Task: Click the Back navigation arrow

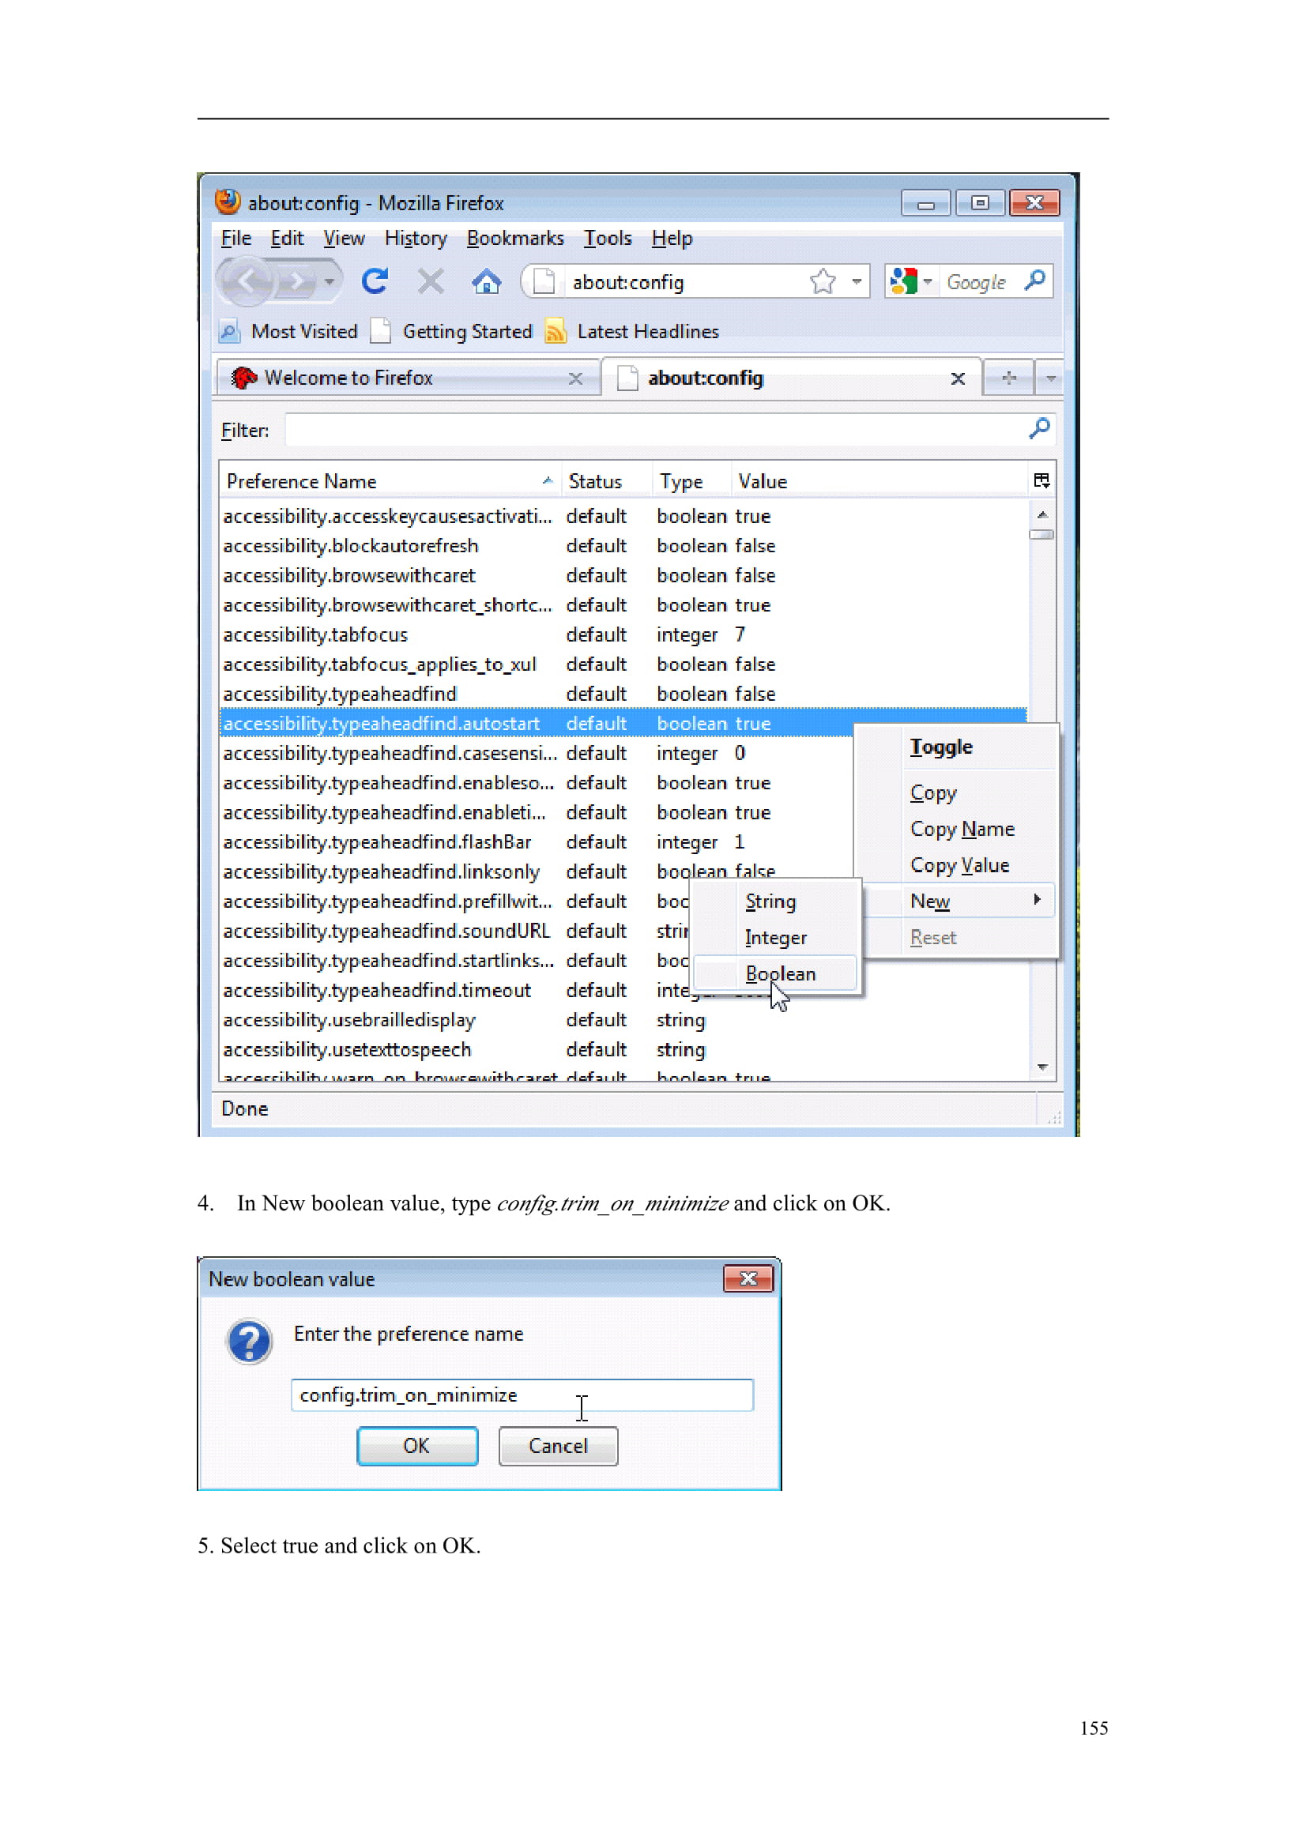Action: tap(248, 281)
